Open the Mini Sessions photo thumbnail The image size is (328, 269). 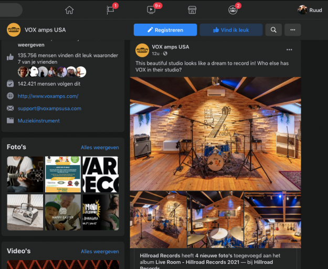tap(101, 212)
